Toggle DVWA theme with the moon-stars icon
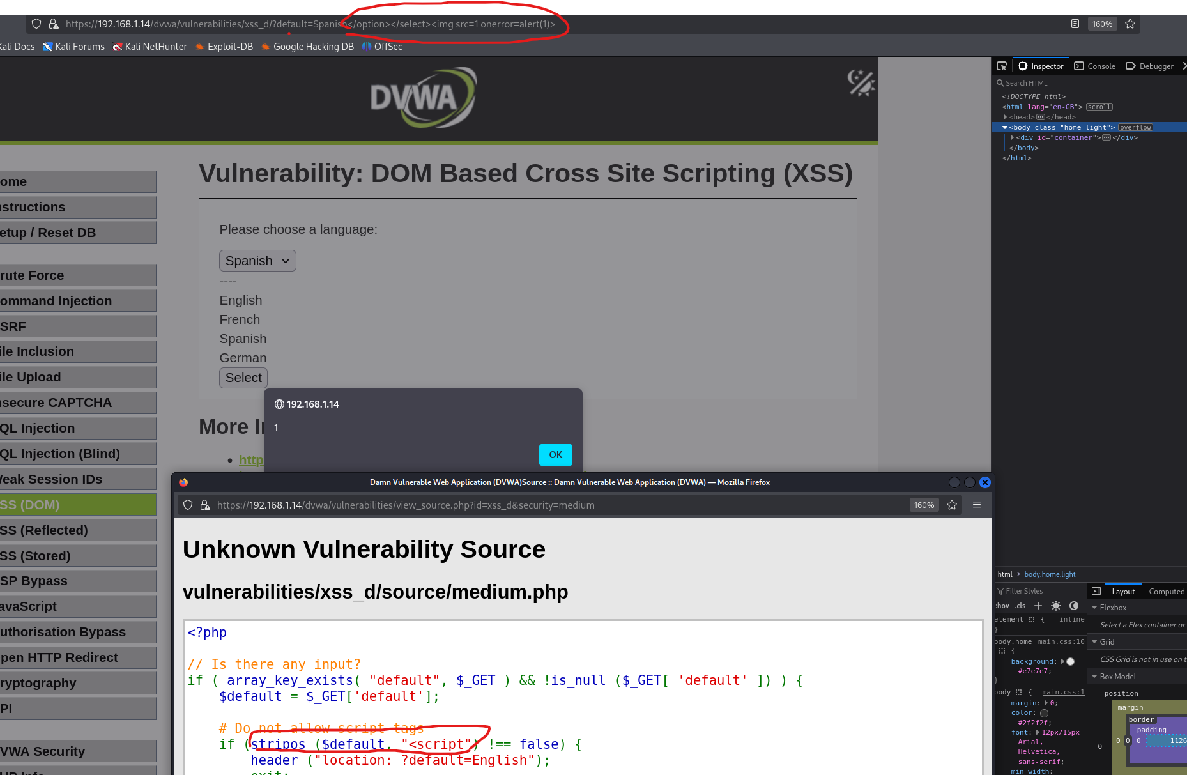This screenshot has height=775, width=1187. 861,83
